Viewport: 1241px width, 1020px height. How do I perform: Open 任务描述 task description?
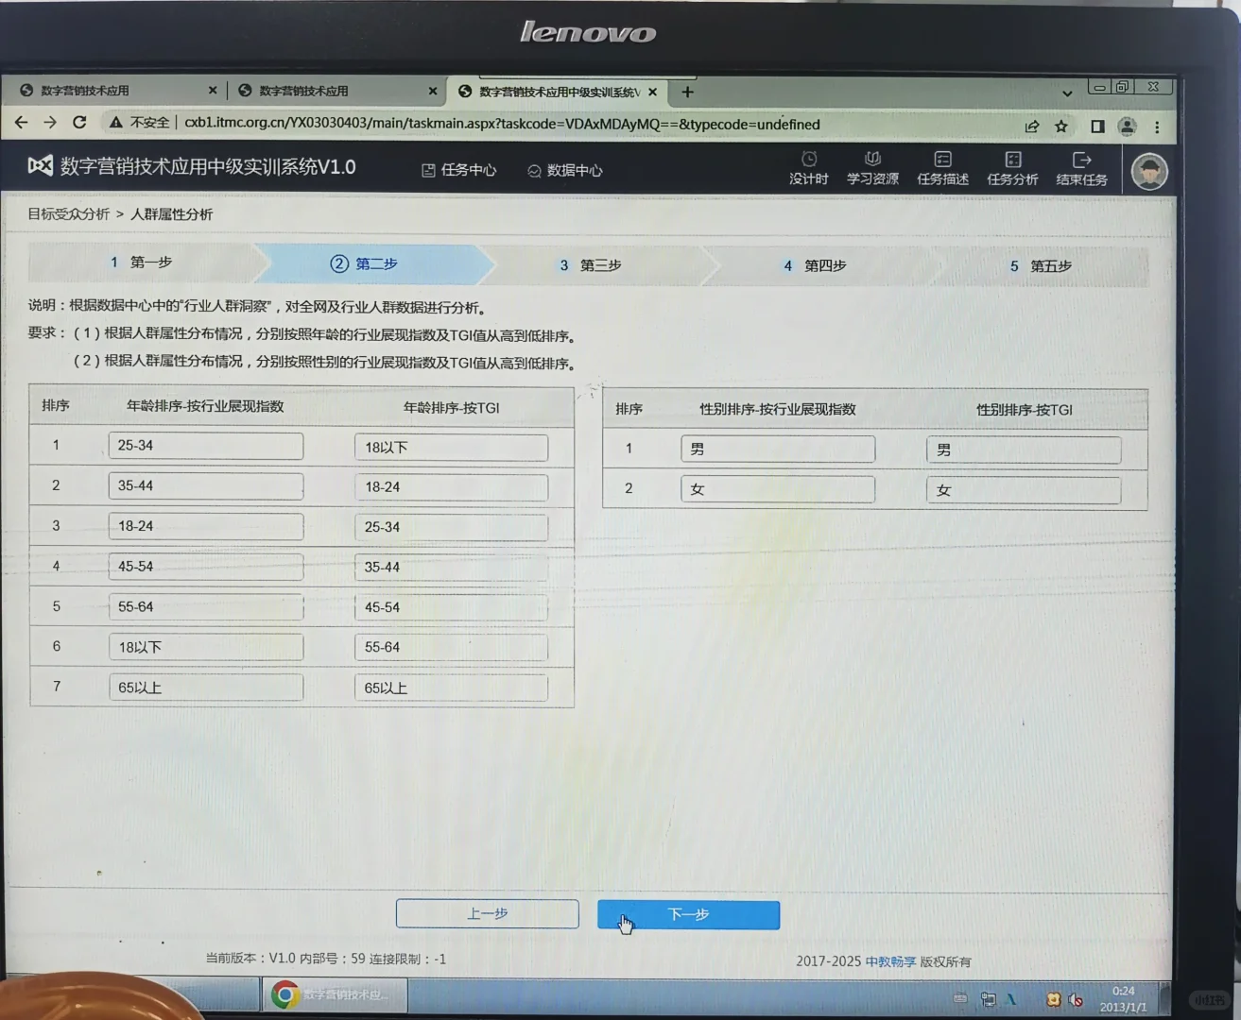click(942, 169)
